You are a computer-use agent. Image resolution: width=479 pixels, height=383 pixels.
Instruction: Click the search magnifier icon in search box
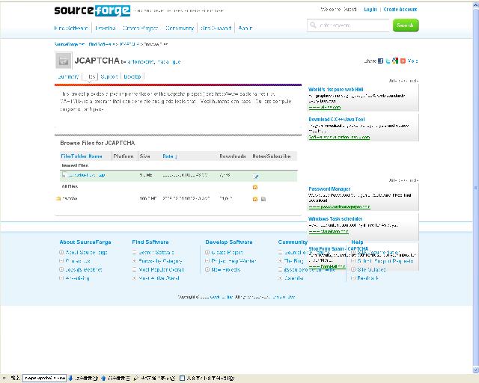coord(313,25)
